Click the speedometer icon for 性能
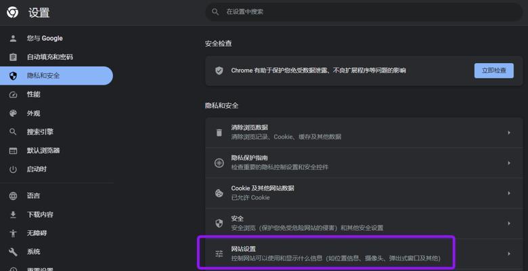Screen dimensions: 528x271 pyautogui.click(x=13, y=95)
